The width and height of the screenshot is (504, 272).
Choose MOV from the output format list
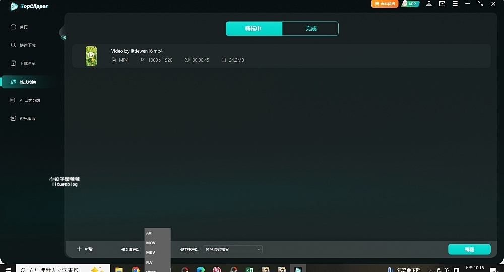click(x=157, y=243)
